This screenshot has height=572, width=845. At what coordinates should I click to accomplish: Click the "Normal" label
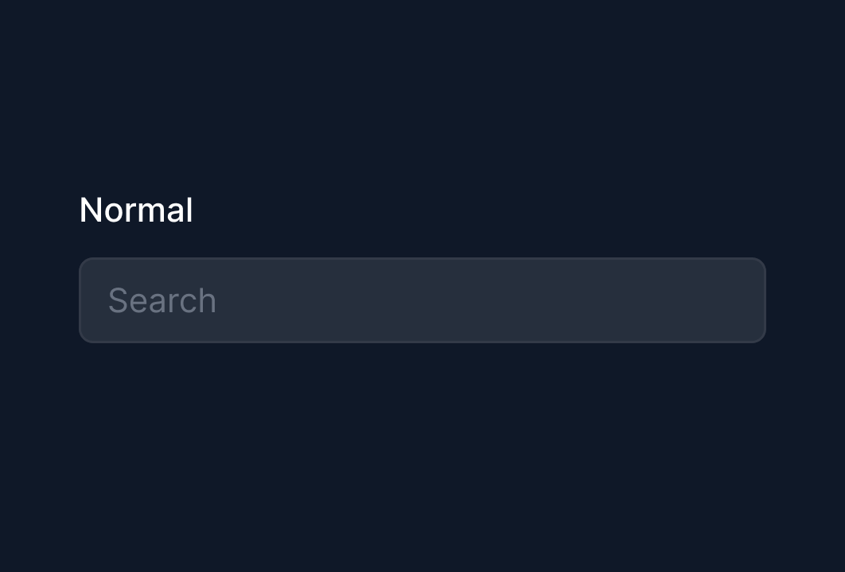click(136, 211)
